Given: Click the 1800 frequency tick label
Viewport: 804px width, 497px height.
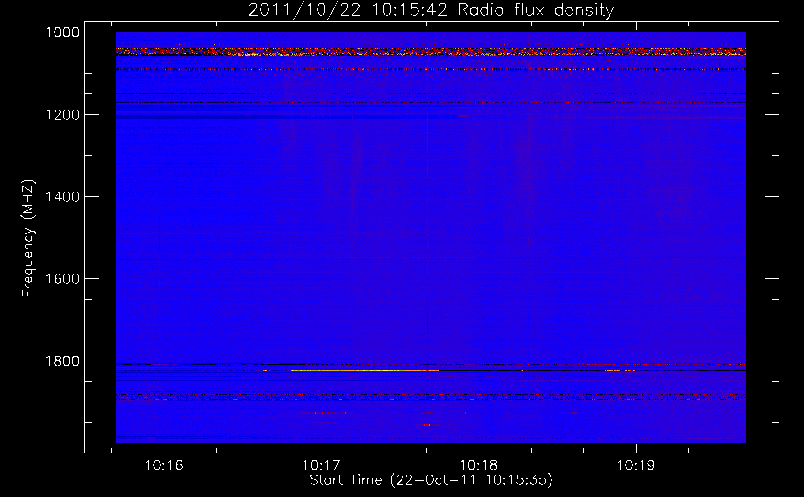Looking at the screenshot, I should [x=62, y=361].
